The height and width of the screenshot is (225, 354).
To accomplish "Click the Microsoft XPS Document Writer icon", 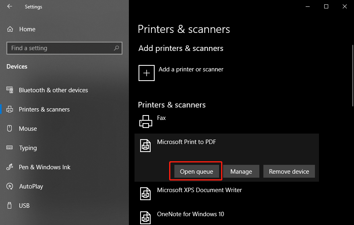I will 145,193.
